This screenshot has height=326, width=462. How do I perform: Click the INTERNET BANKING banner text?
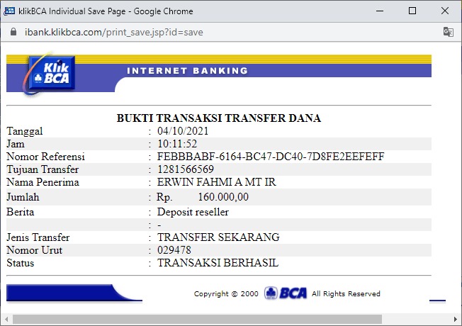tap(187, 71)
